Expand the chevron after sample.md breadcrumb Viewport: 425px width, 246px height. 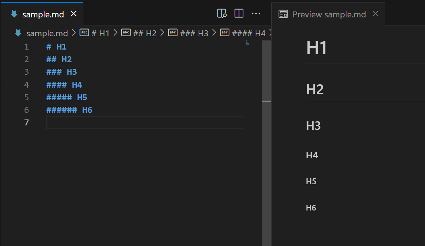click(74, 33)
